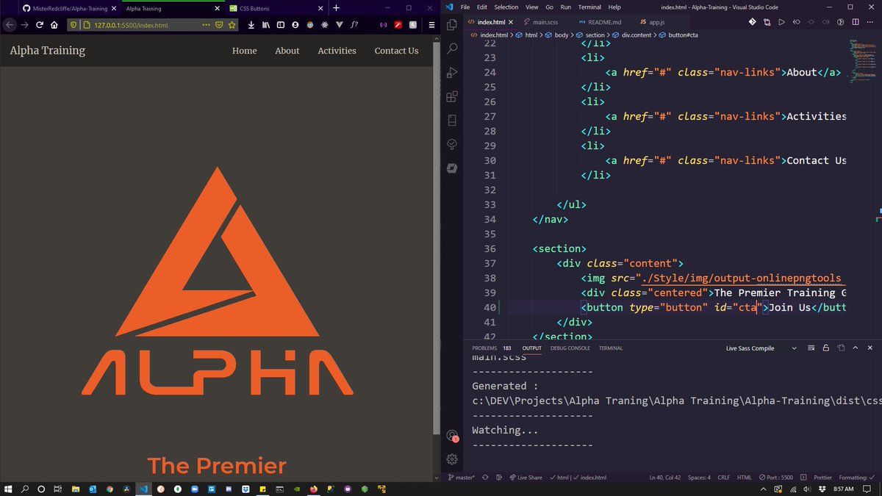Click div.content in the editor breadcrumb

(637, 35)
